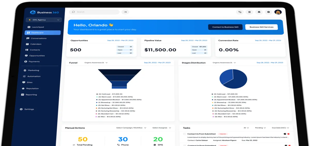Screen dimensions: 310x146
Task: Click the Business 360 logo icon
Action: coord(33,12)
